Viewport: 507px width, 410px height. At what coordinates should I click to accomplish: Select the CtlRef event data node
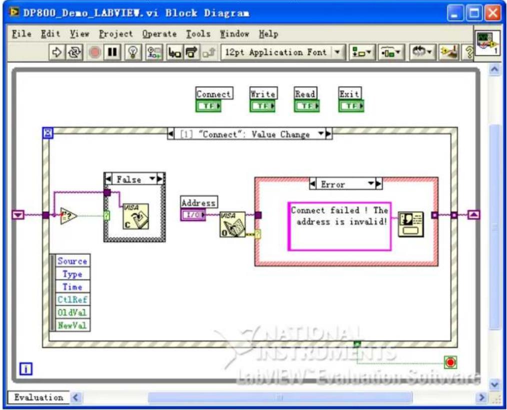pyautogui.click(x=72, y=299)
